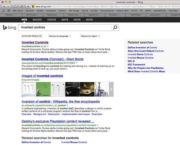180x145 pixels.
Task: Open the Reddit bookmark
Action: 40,11
